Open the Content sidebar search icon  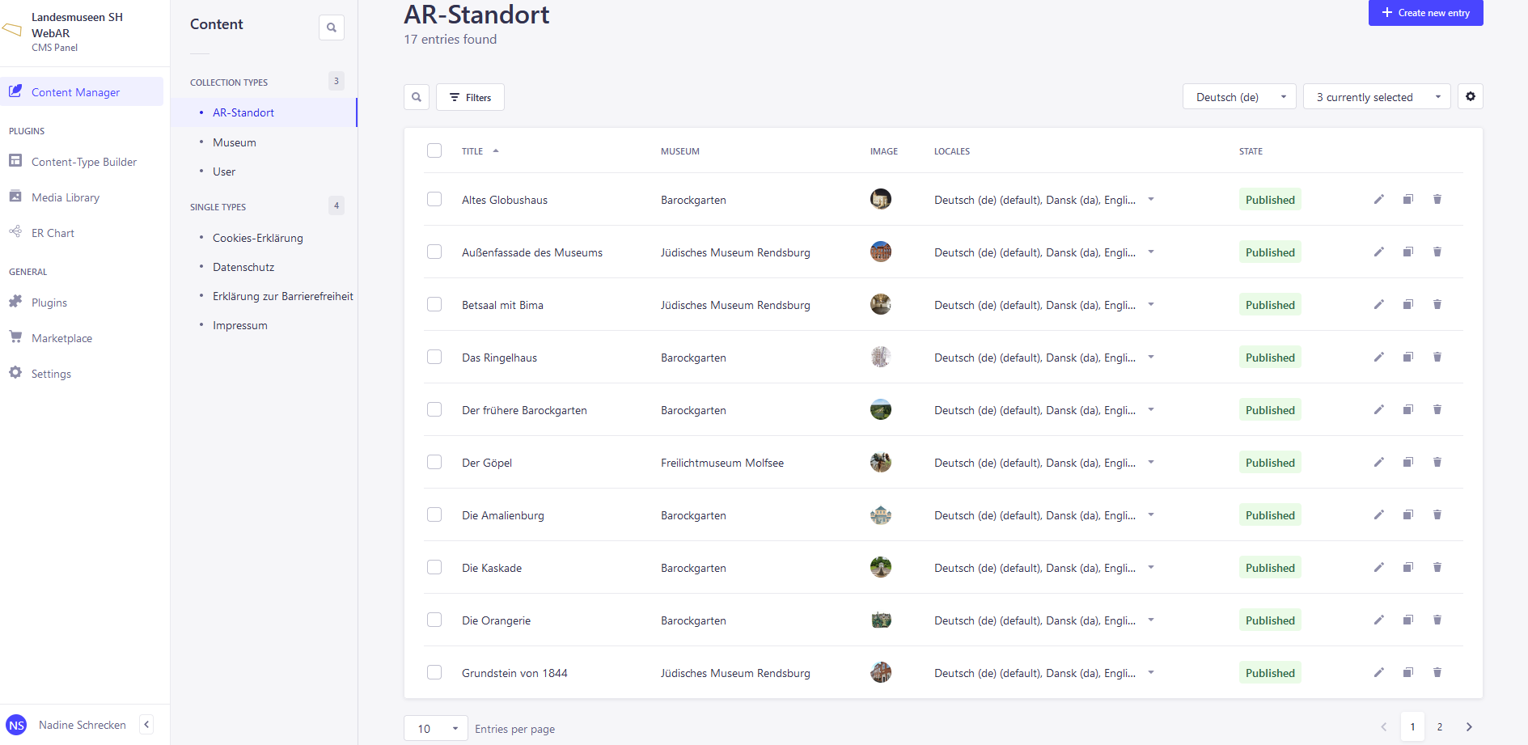pyautogui.click(x=332, y=28)
